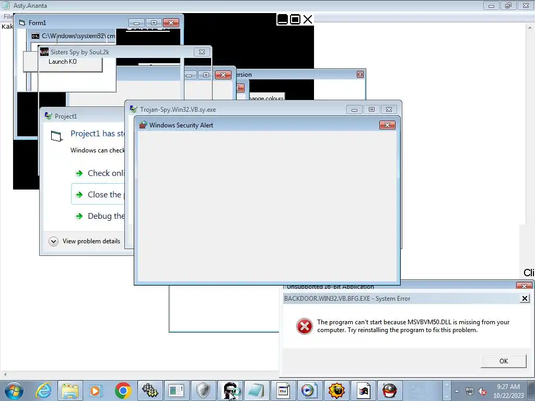
Task: Show hidden system tray icons
Action: click(457, 391)
